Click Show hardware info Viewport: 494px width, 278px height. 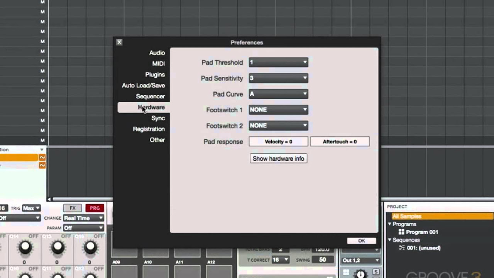(278, 158)
